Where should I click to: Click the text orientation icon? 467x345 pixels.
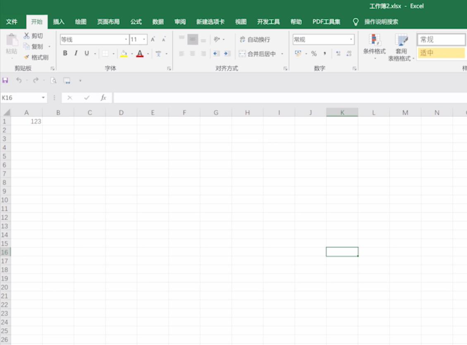pos(217,39)
